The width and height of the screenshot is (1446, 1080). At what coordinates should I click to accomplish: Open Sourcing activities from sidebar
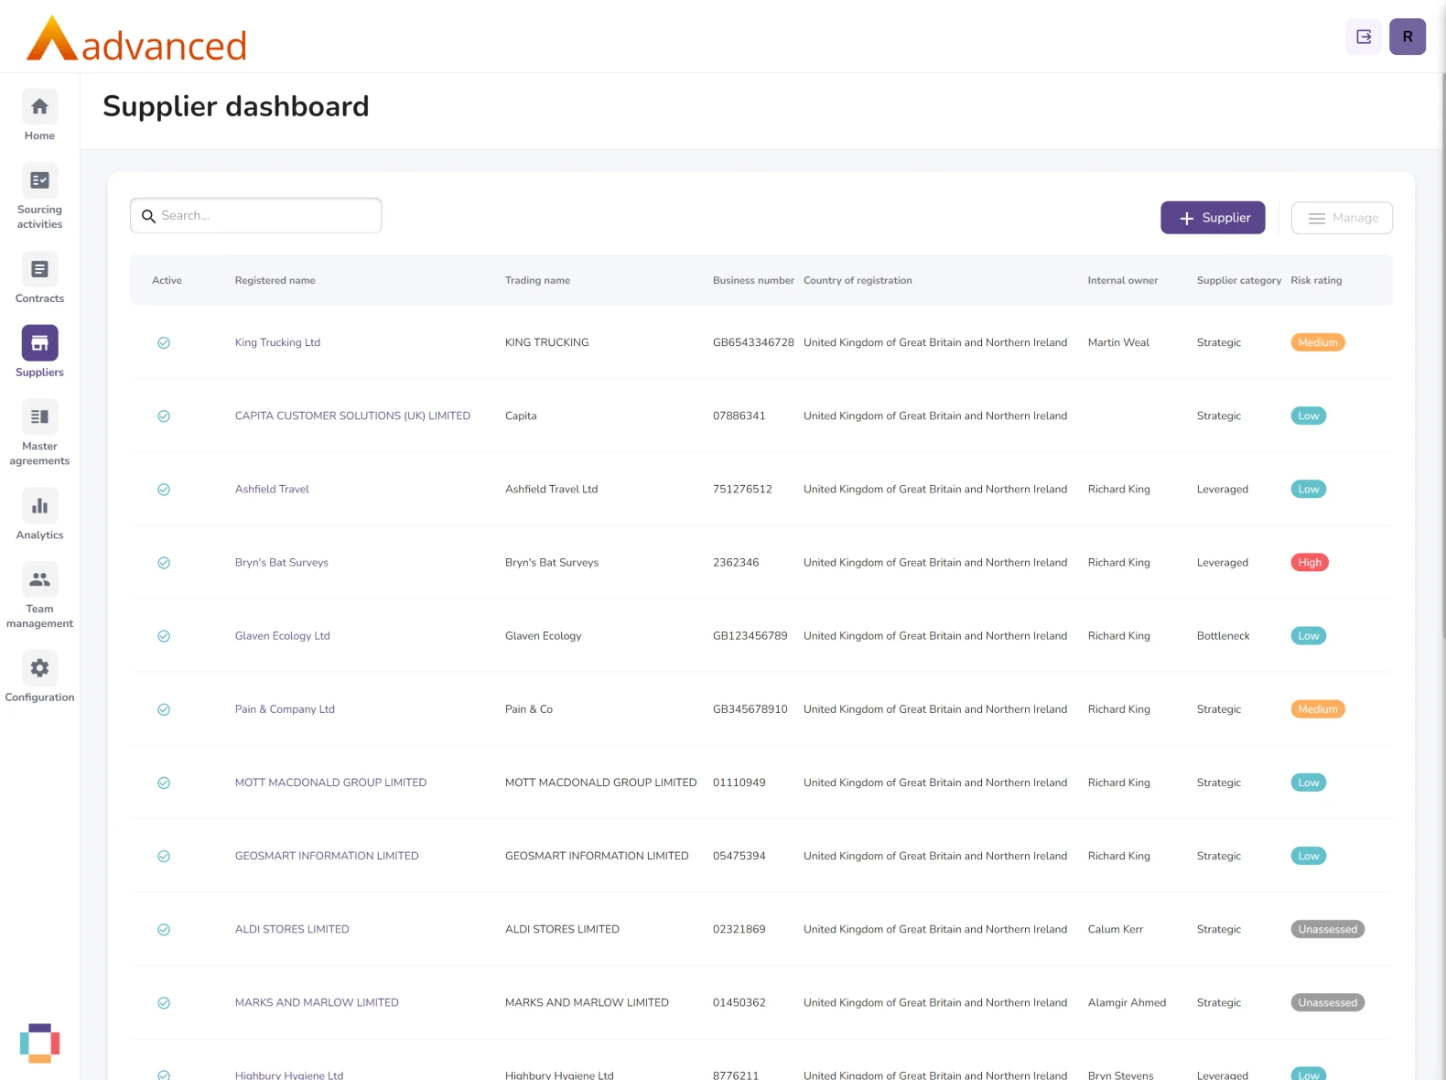(x=39, y=181)
